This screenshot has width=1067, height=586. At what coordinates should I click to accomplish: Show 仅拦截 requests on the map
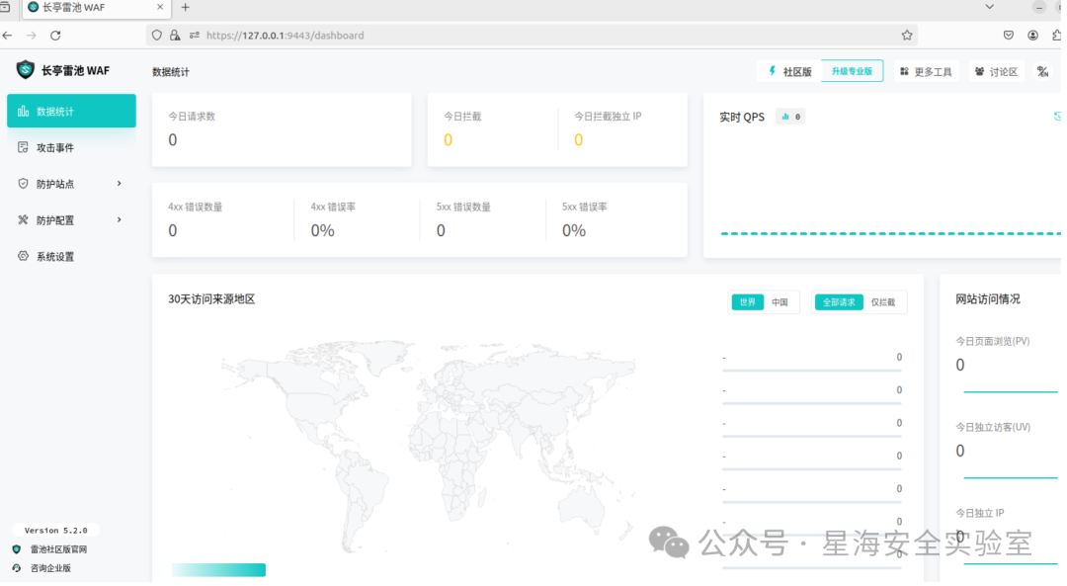tap(883, 302)
